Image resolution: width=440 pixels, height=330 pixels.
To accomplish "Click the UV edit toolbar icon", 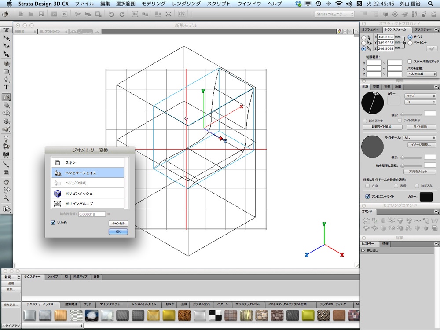I will (182, 14).
